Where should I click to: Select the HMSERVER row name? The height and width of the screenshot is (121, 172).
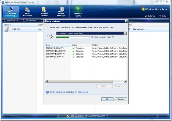[x=15, y=29]
